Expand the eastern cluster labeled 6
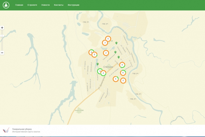 tap(123, 73)
